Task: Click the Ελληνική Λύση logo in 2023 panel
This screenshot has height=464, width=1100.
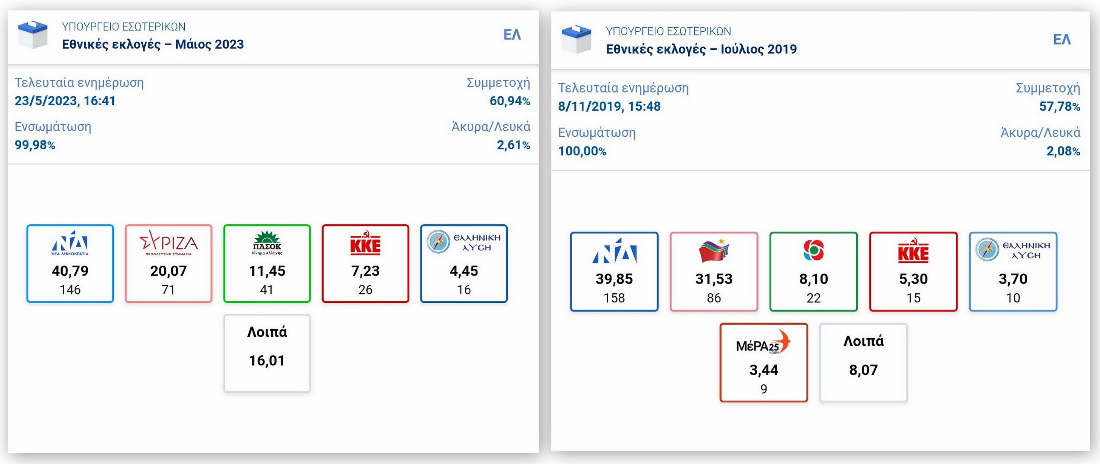Action: (x=464, y=242)
